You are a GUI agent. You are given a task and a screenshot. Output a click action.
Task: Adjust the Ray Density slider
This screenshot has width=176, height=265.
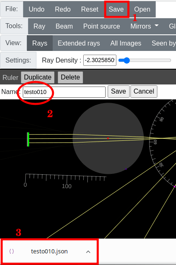click(x=145, y=60)
